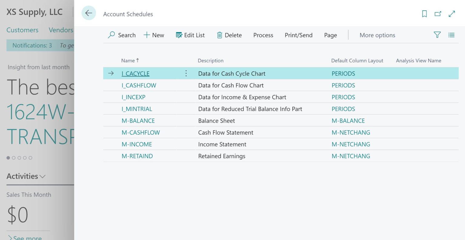Expand the page to full screen

click(452, 14)
